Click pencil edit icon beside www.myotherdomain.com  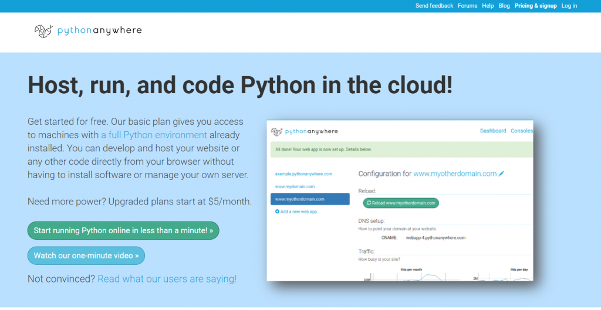[501, 174]
